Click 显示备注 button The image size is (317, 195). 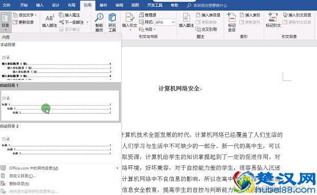tap(69, 30)
